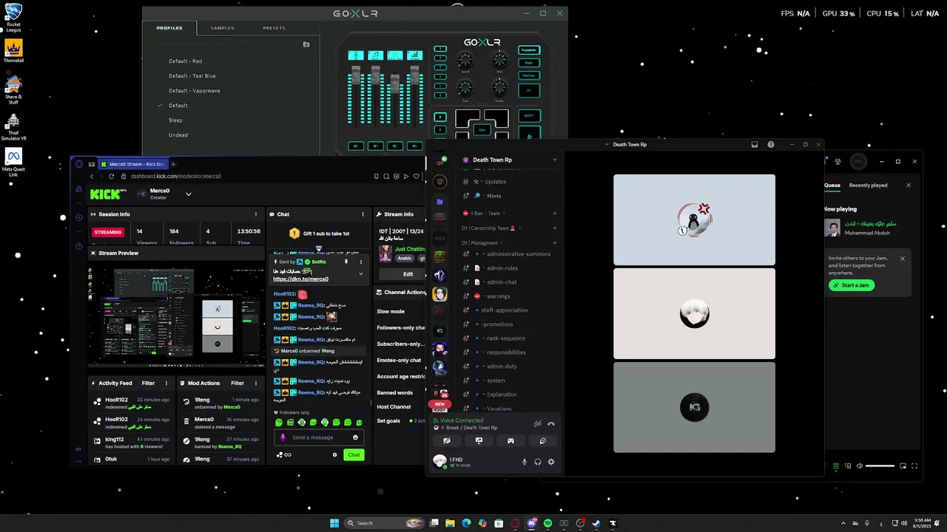
Task: Adjust the Spotify volume slider
Action: coord(880,466)
